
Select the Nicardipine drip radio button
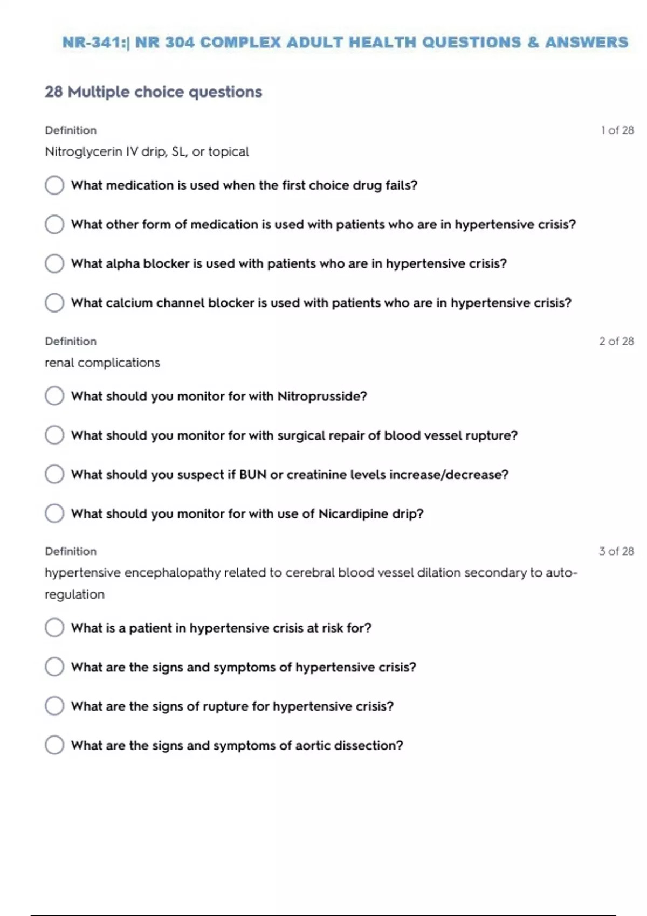[x=54, y=513]
